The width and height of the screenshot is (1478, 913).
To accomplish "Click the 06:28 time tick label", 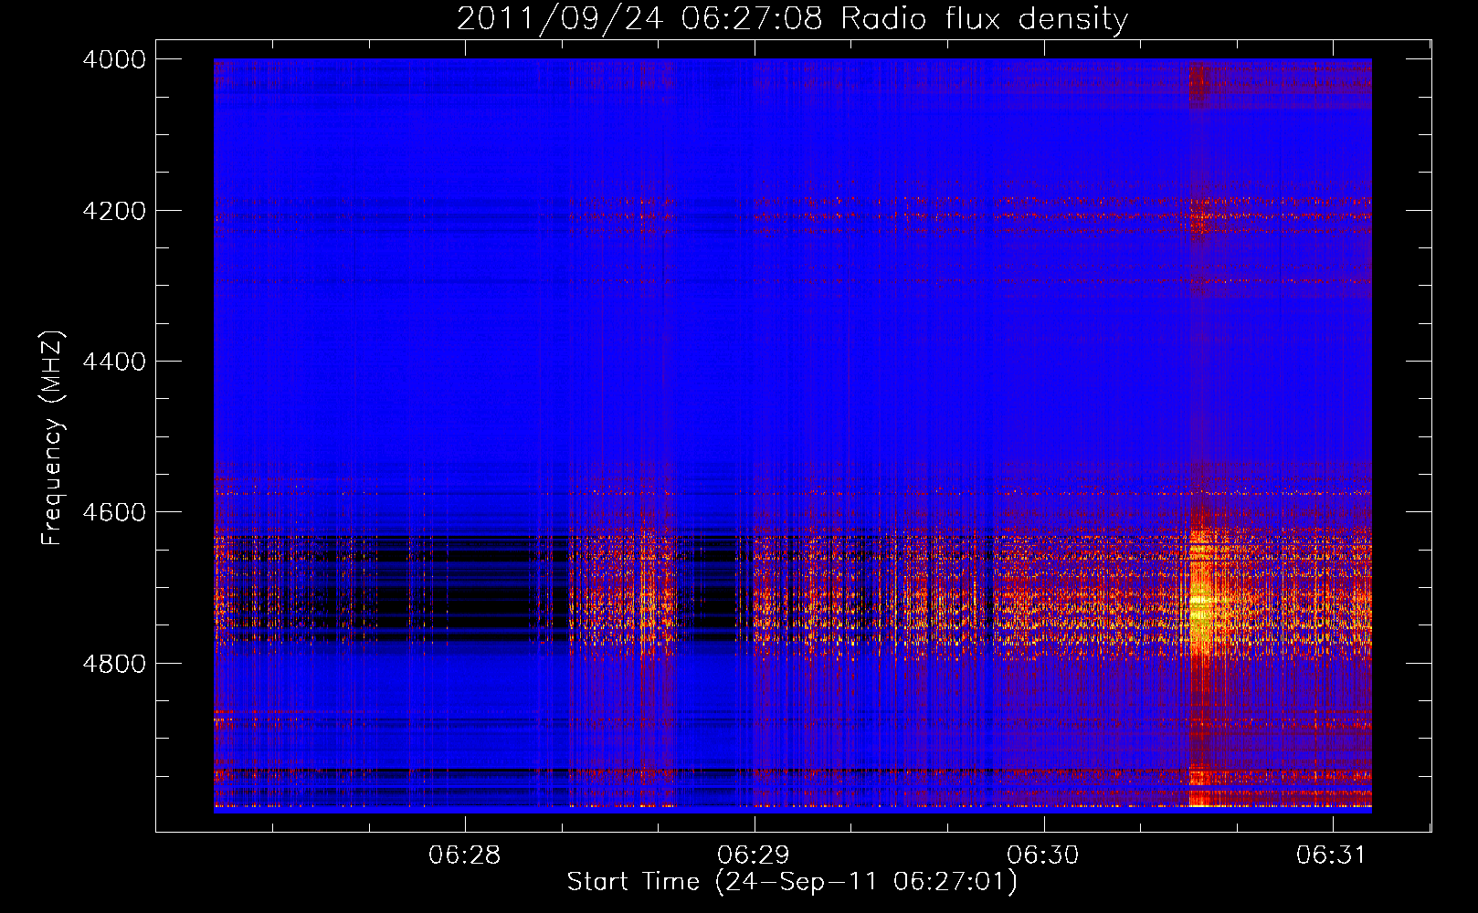I will [465, 855].
